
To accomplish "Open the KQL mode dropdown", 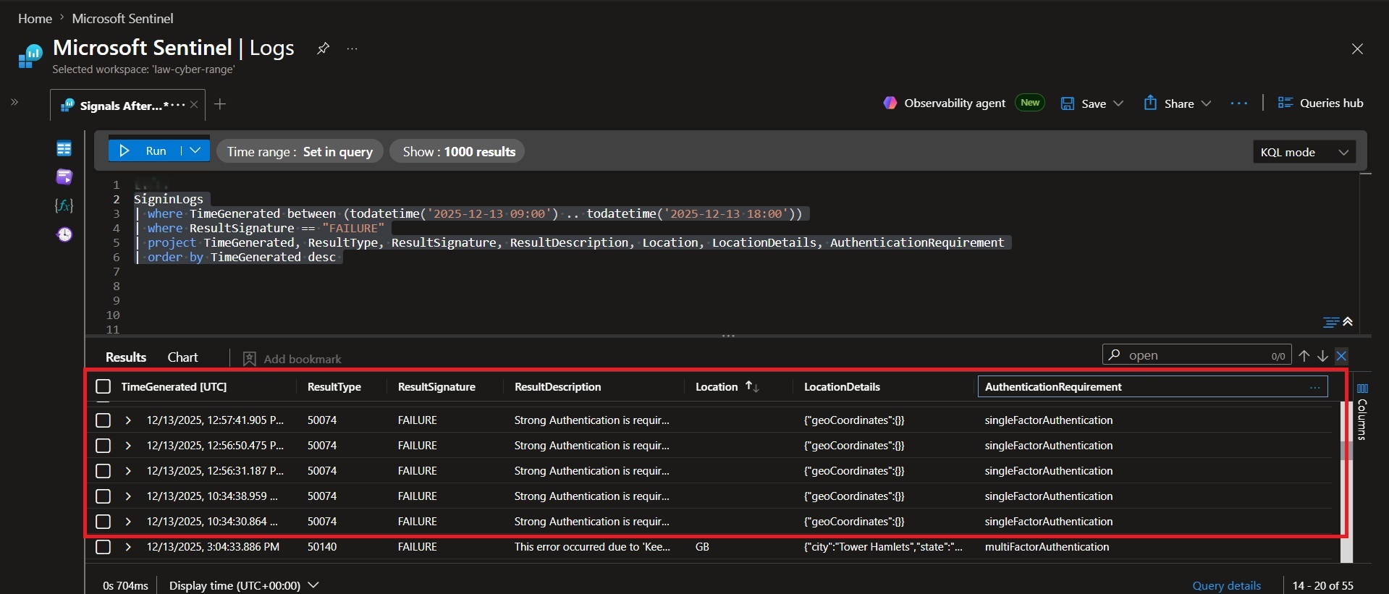I will point(1304,152).
